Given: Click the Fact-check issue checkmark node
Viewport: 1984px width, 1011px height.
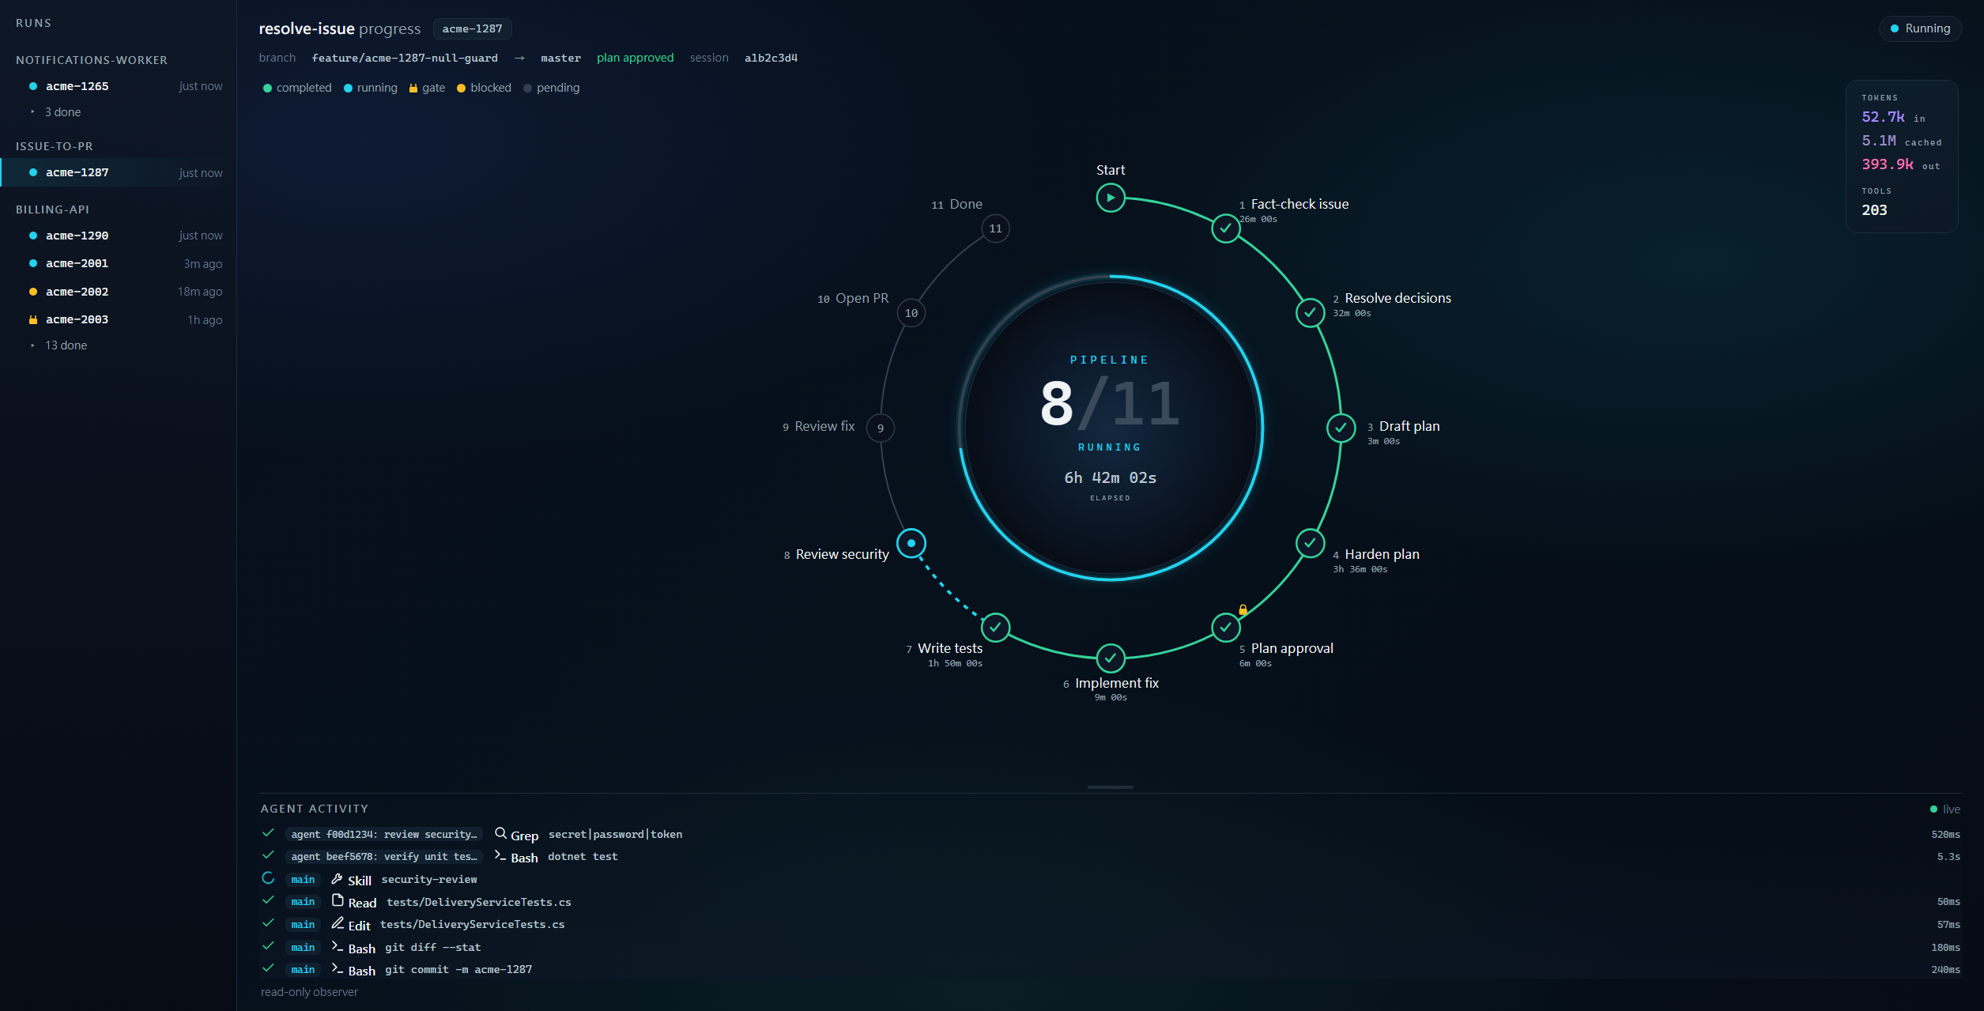Looking at the screenshot, I should click(1225, 228).
